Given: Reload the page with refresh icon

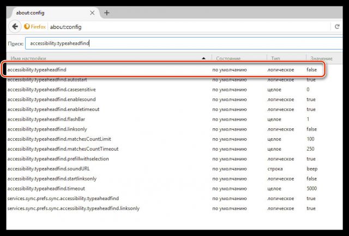Looking at the screenshot, I should tap(337, 27).
